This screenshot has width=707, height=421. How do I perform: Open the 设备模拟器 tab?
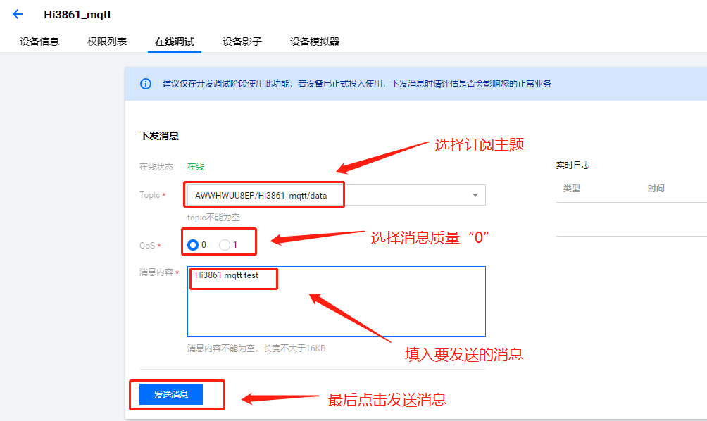[x=315, y=42]
